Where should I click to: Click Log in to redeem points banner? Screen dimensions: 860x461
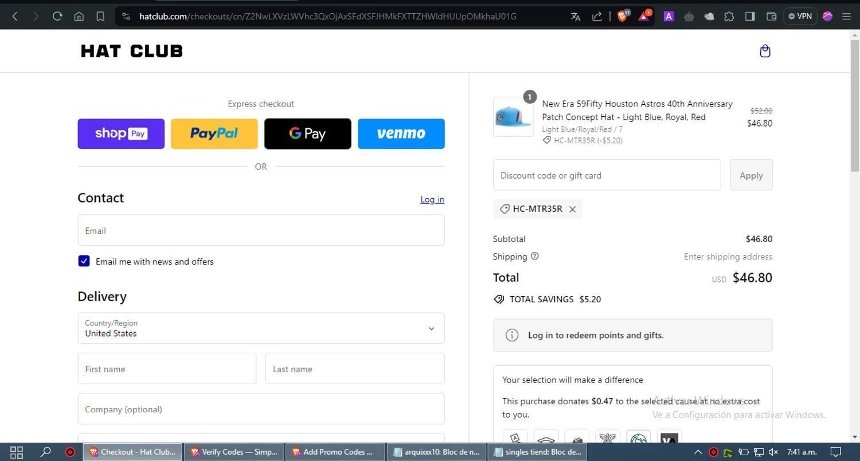[632, 336]
